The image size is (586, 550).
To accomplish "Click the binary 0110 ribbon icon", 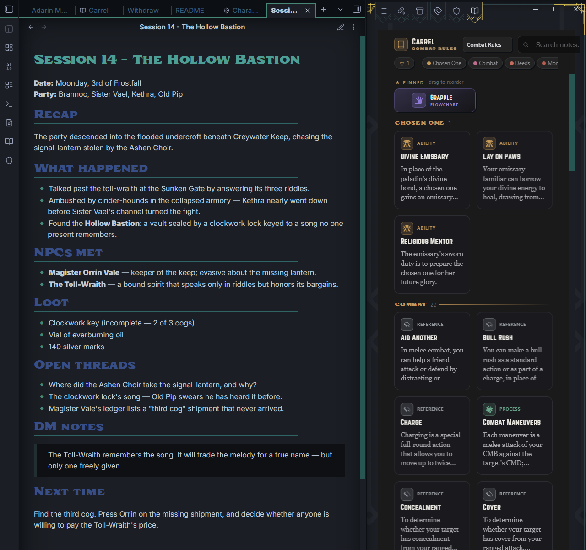I will coord(9,66).
